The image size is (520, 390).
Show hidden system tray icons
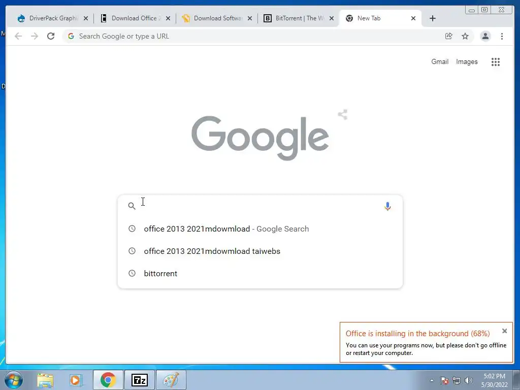point(432,380)
